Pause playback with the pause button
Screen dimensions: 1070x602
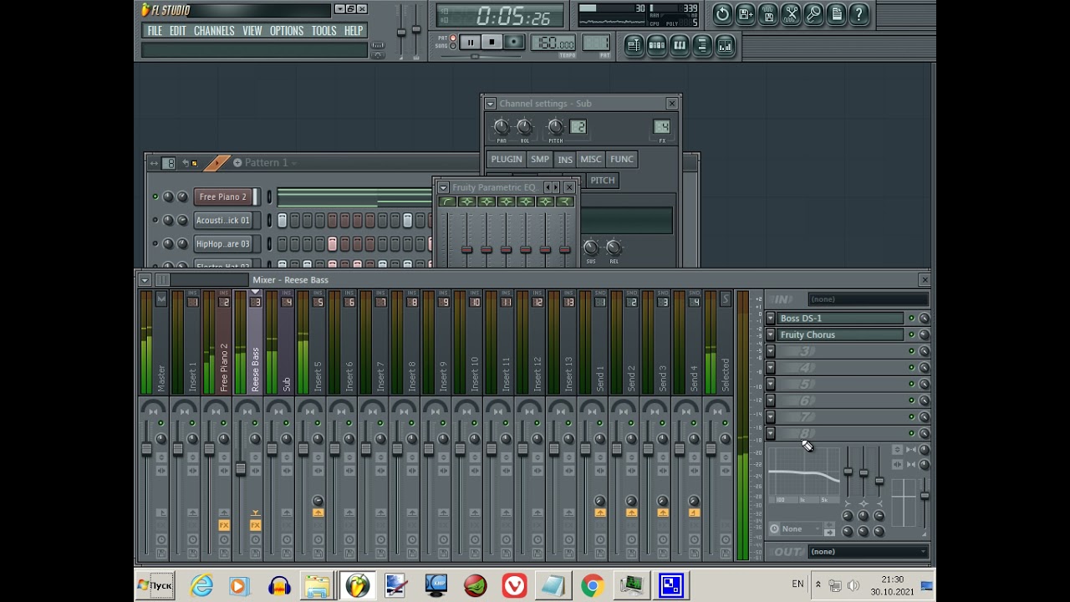point(470,43)
